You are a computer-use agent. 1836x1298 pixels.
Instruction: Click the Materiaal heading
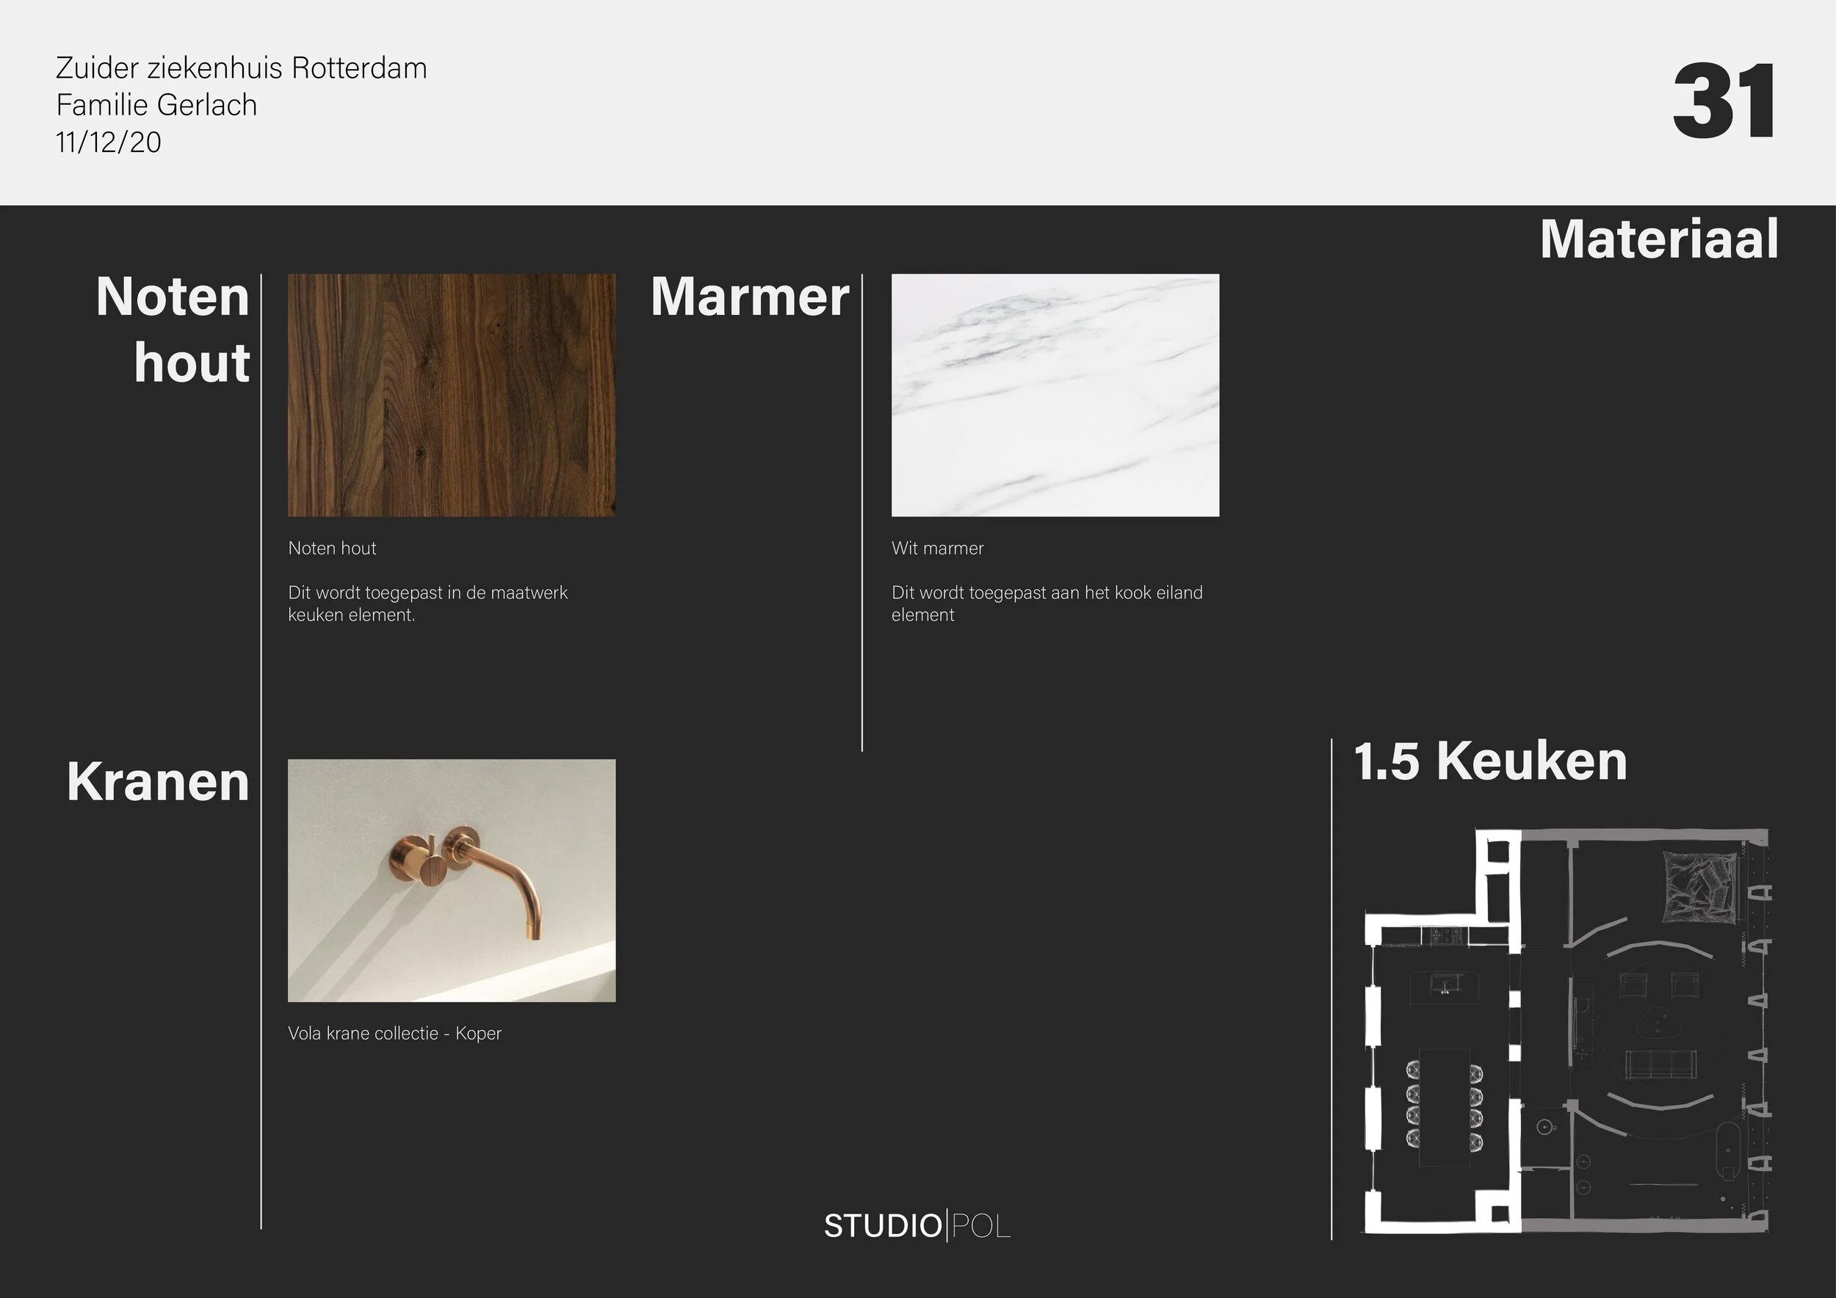1659,239
